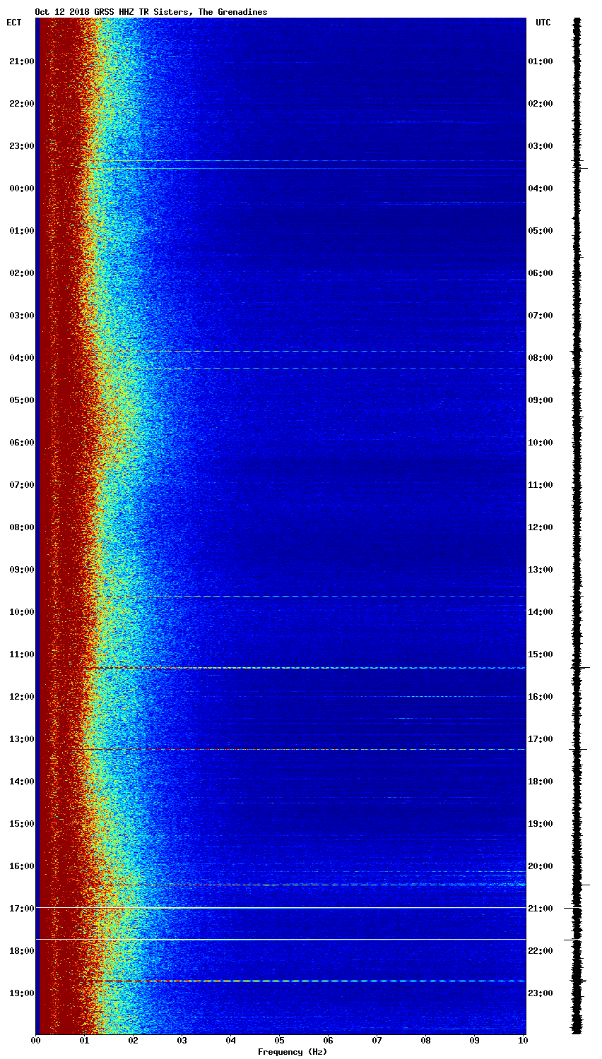Screen dimensions: 602x1059
Task: Click the 14:00 label on the UTC axis
Action: coord(541,612)
